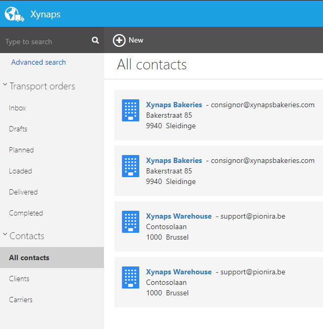Collapse the Contacts section chevron
323x329 pixels.
5,235
